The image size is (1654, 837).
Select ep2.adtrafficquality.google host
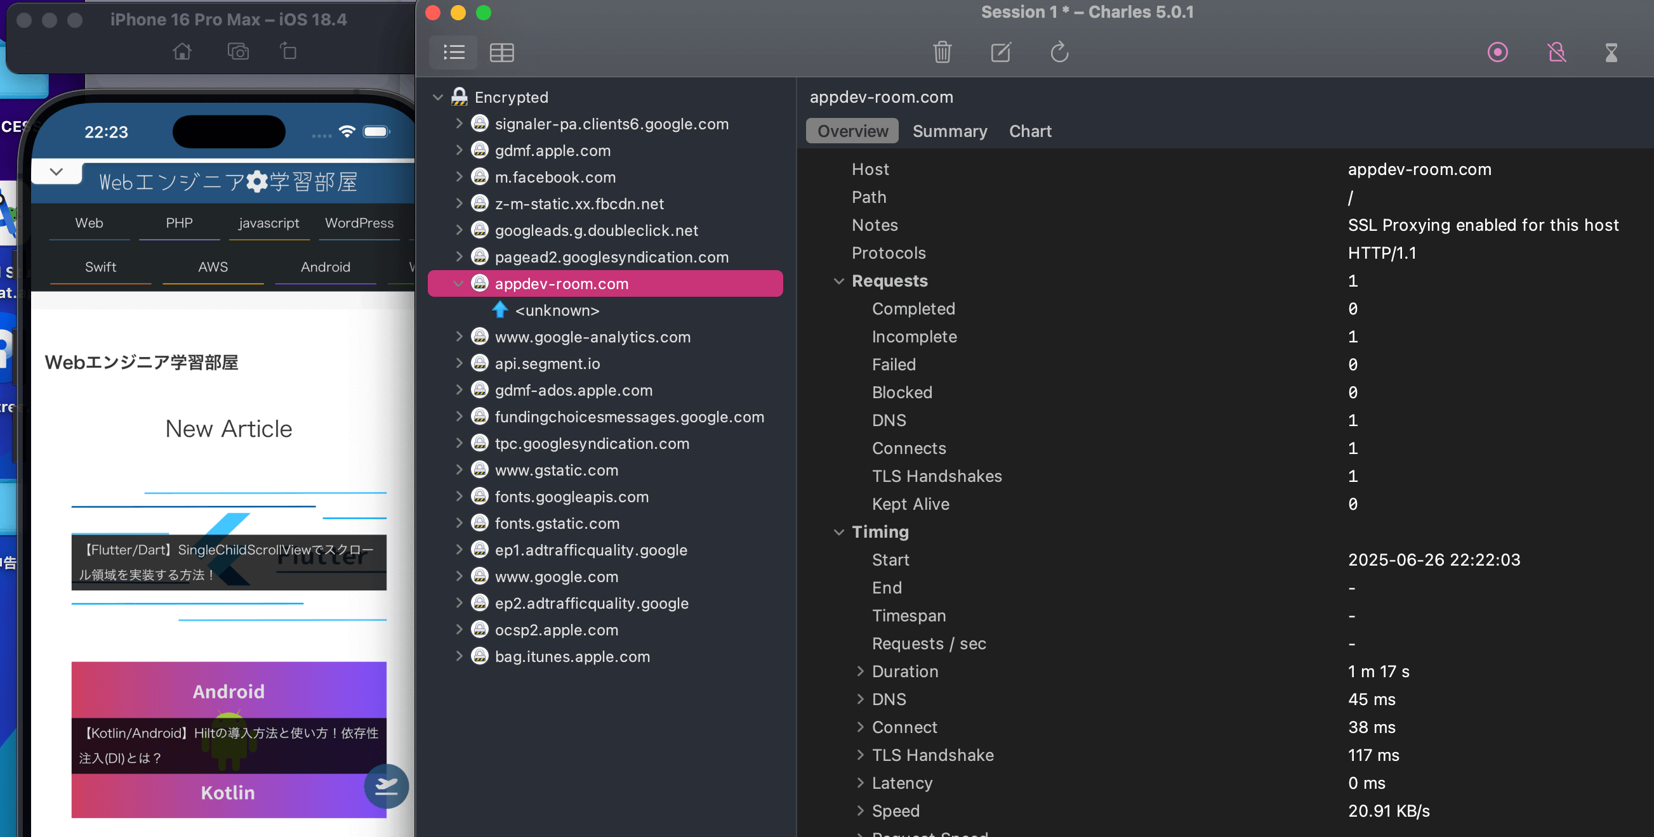592,604
